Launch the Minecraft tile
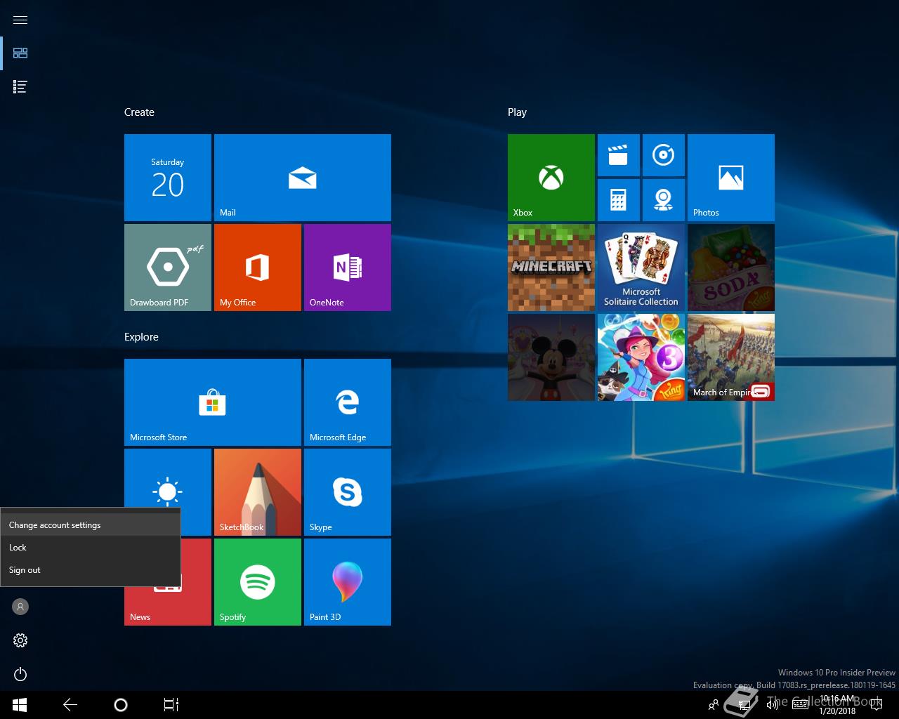 tap(551, 268)
